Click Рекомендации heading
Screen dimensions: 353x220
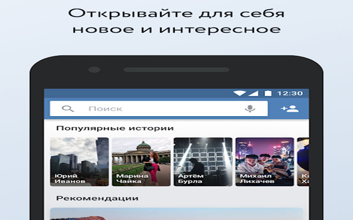(97, 198)
